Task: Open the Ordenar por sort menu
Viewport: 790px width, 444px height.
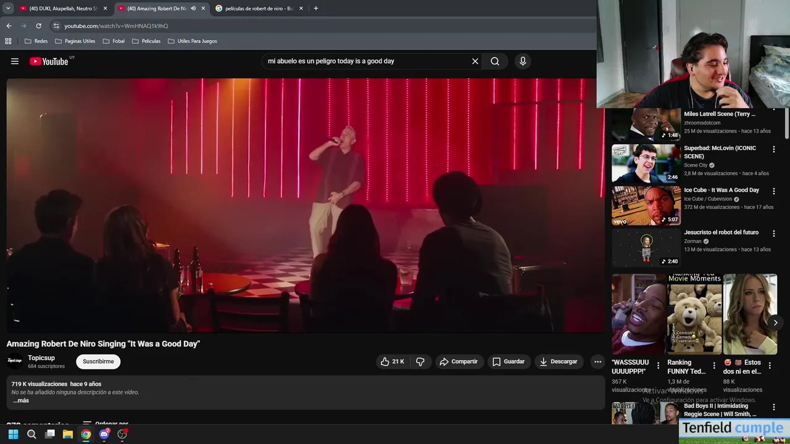Action: click(106, 424)
